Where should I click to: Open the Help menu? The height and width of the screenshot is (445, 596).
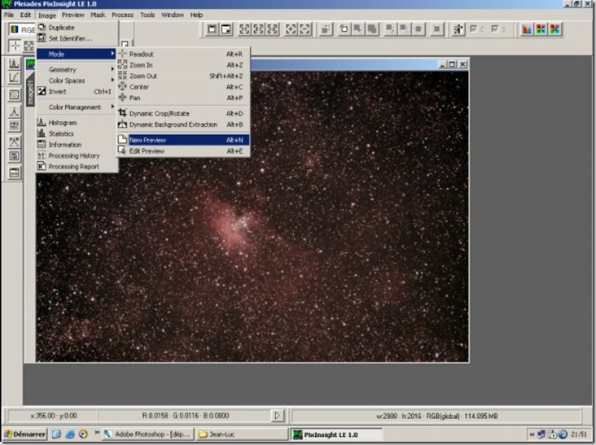click(x=196, y=15)
